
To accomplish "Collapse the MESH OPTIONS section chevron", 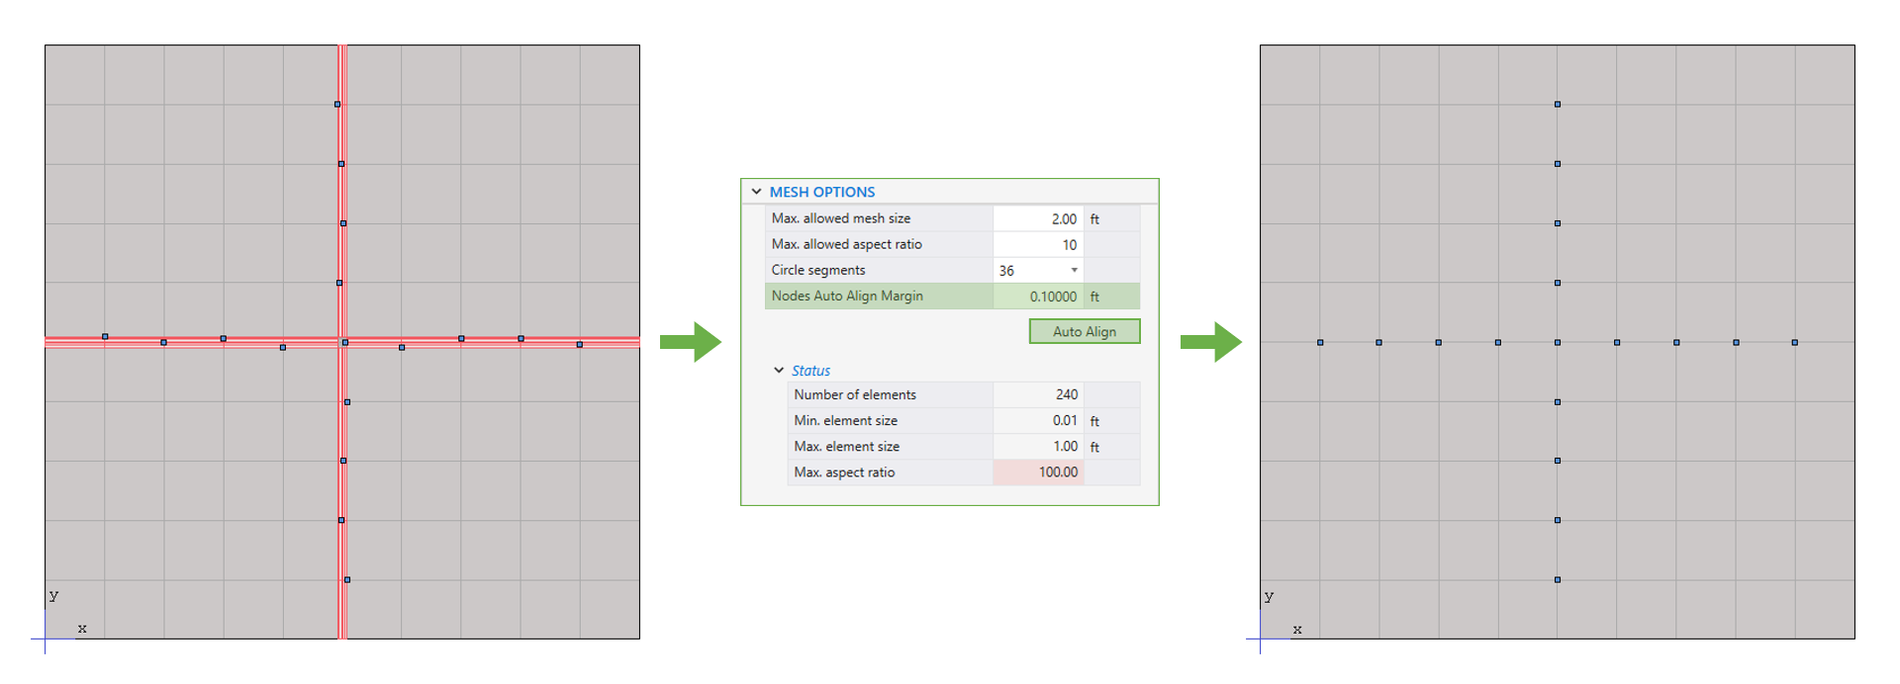I will tap(756, 192).
